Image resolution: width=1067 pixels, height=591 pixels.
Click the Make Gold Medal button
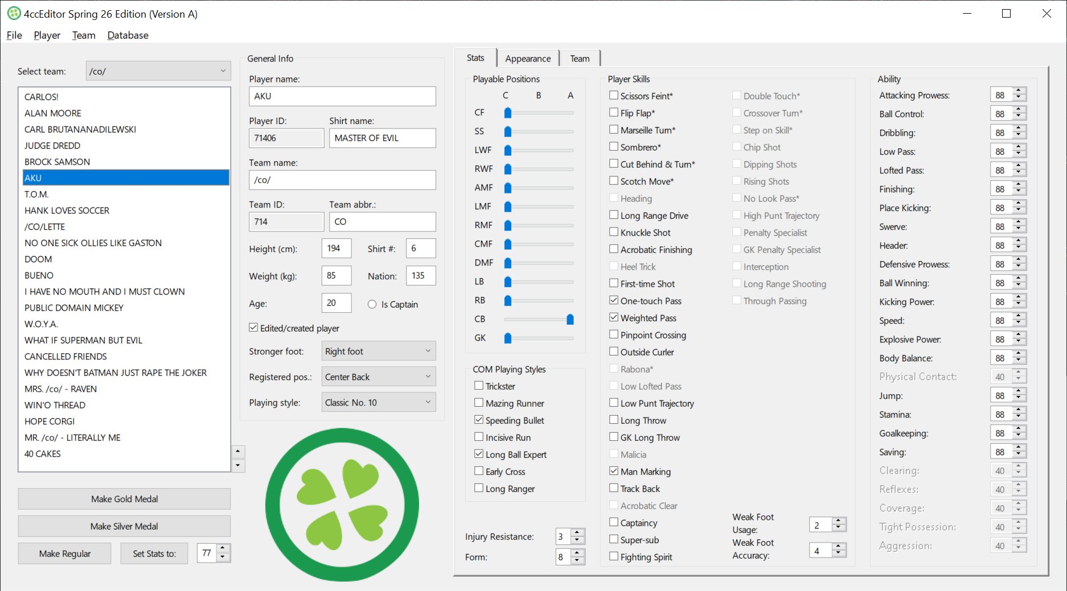pos(124,499)
